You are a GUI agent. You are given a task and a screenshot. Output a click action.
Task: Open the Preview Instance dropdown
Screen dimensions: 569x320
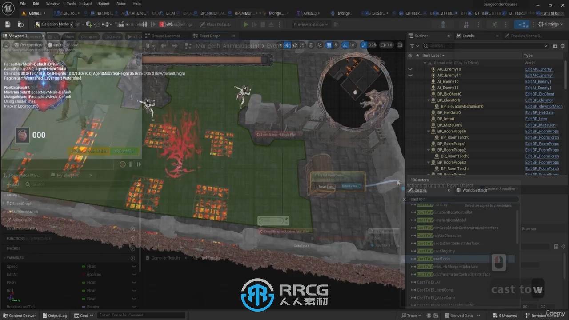(x=311, y=24)
